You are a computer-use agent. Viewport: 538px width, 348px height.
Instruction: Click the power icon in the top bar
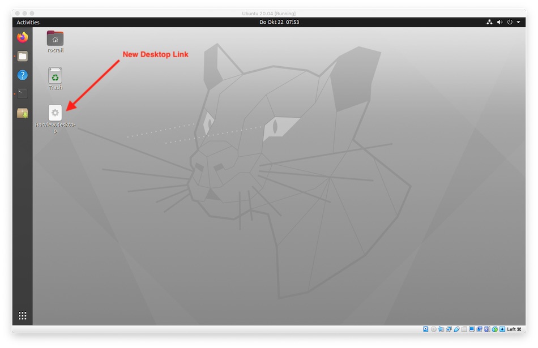510,22
